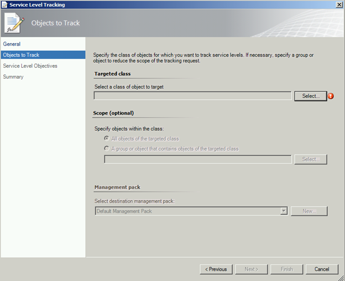
Task: Click New management pack button
Action: click(x=309, y=211)
